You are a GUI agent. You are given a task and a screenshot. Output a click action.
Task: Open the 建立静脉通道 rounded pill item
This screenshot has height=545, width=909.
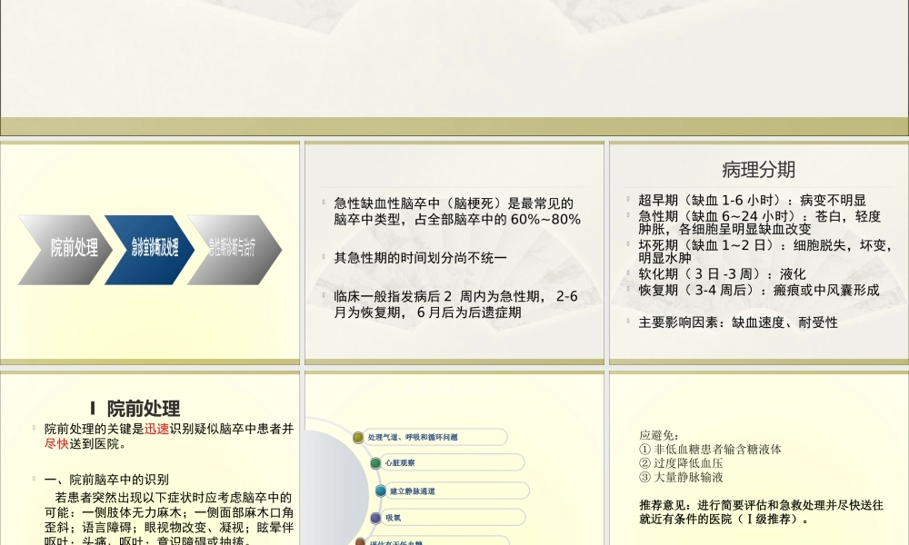coord(459,491)
